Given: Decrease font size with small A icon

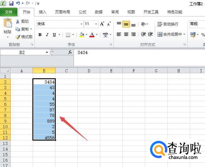Looking at the screenshot, I should [109, 24].
